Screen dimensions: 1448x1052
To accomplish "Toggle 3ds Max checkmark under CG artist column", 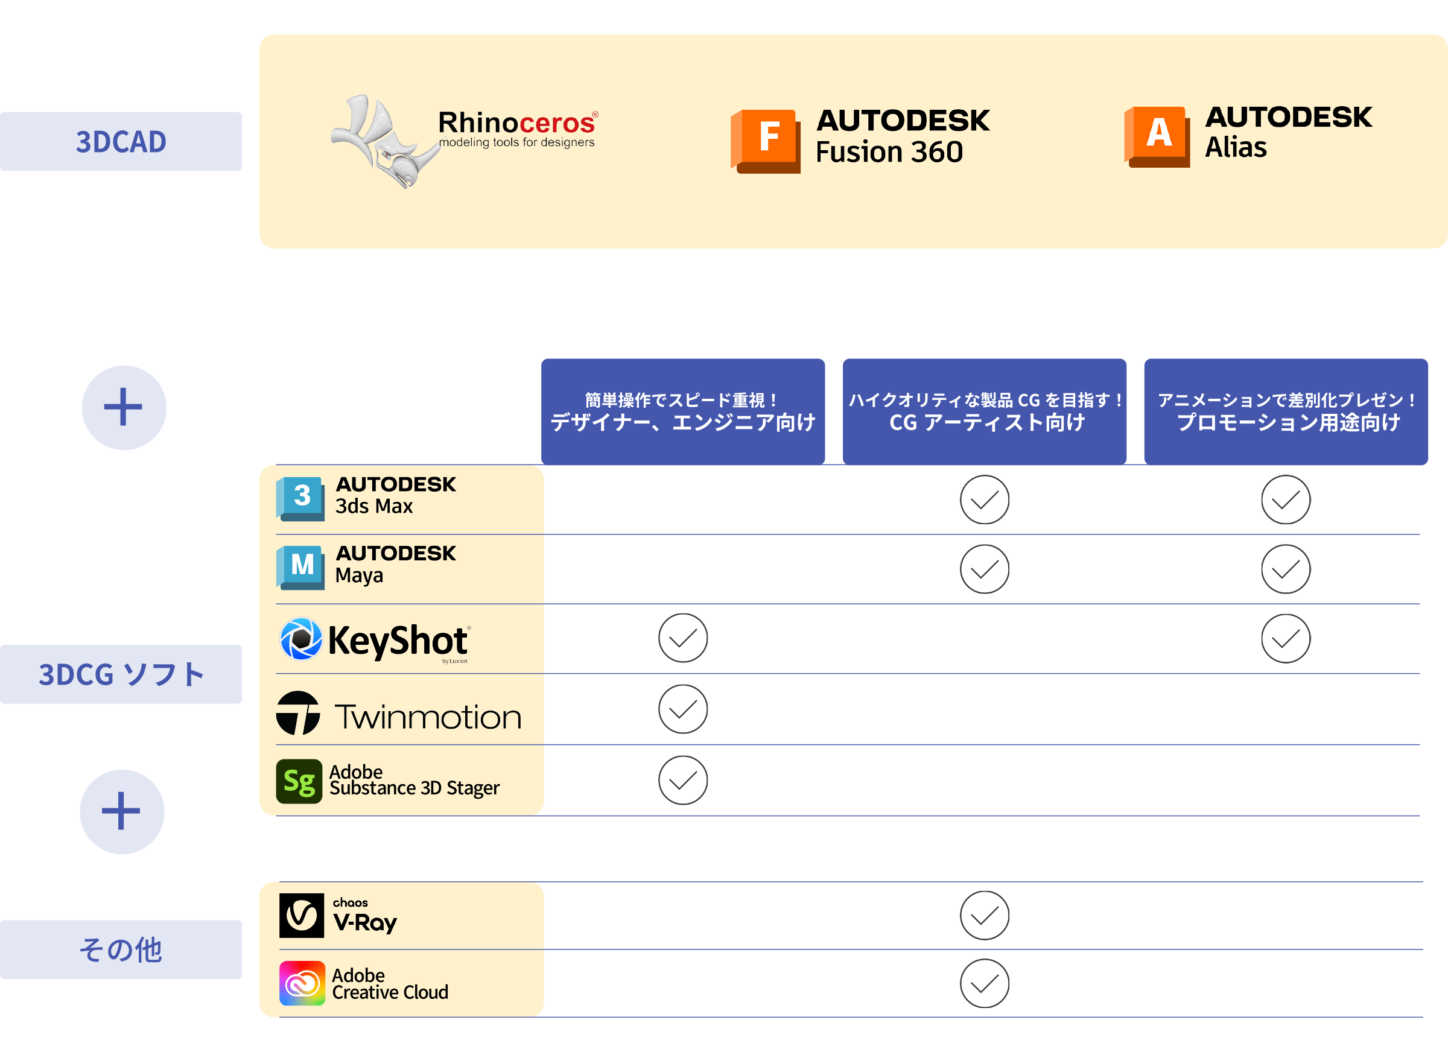I will tap(985, 500).
